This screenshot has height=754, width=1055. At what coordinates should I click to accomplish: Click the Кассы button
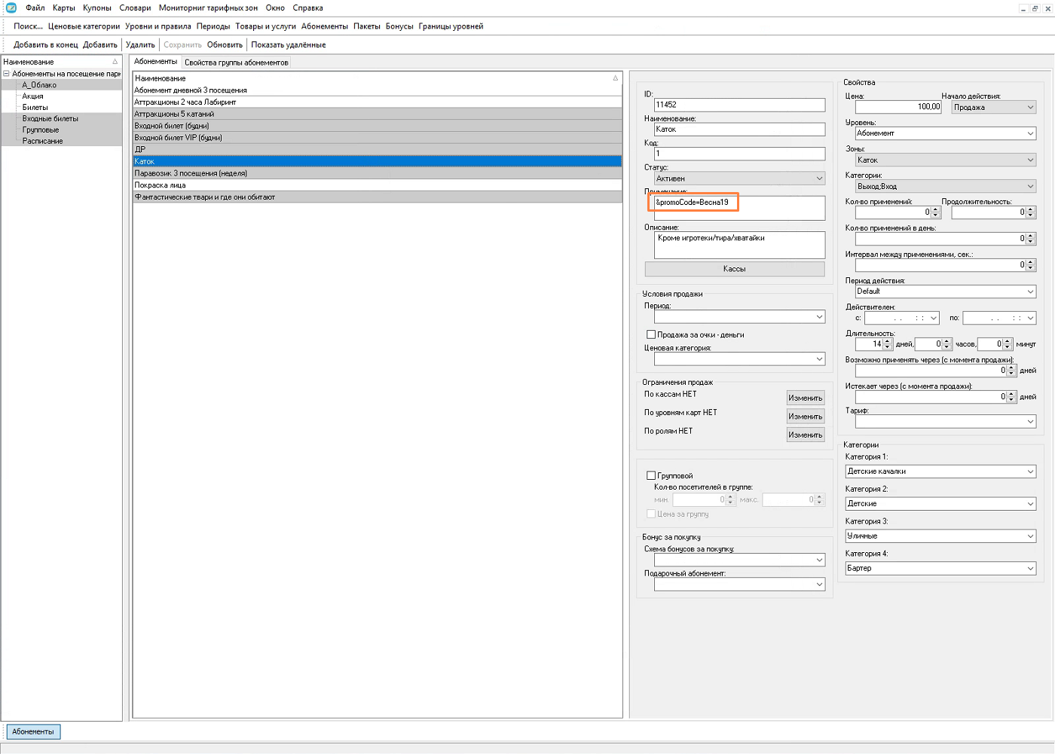(735, 269)
